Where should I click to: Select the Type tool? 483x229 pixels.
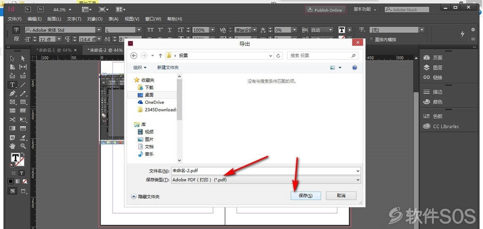[13, 85]
